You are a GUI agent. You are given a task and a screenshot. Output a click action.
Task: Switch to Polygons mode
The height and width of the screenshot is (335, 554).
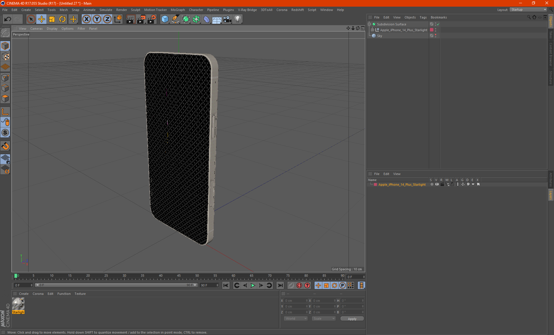click(5, 98)
